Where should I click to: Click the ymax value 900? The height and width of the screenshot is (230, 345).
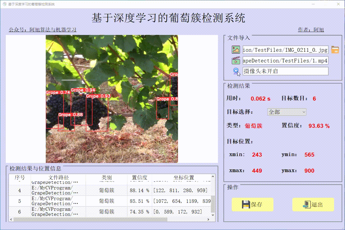[309, 171]
